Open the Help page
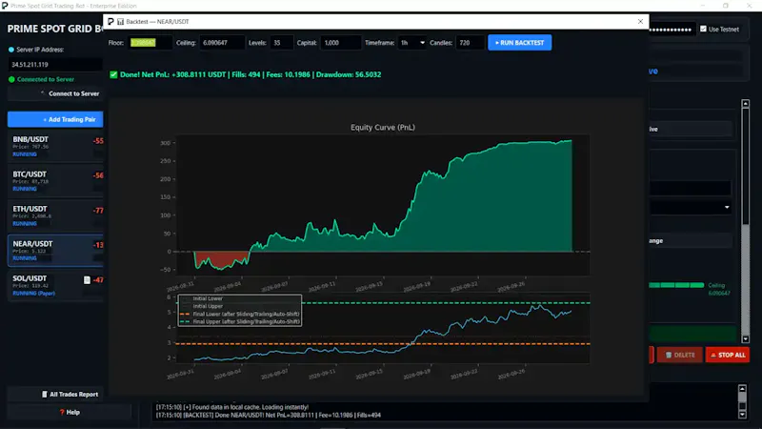Image resolution: width=762 pixels, height=429 pixels. point(69,412)
